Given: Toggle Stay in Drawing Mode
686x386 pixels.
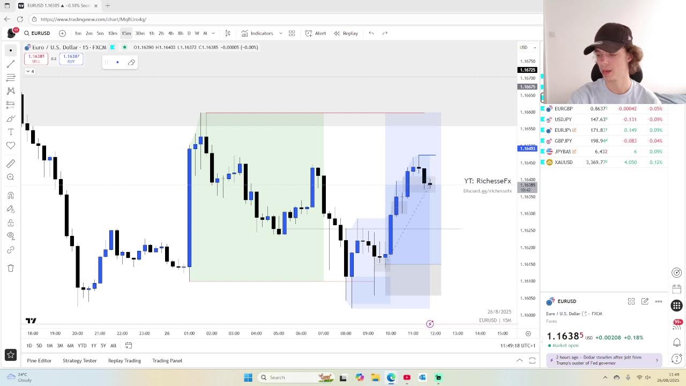Looking at the screenshot, I should [10, 209].
